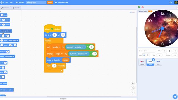The height and width of the screenshot is (100, 178).
Task: Click the clock face on the stage
Action: (161, 28)
